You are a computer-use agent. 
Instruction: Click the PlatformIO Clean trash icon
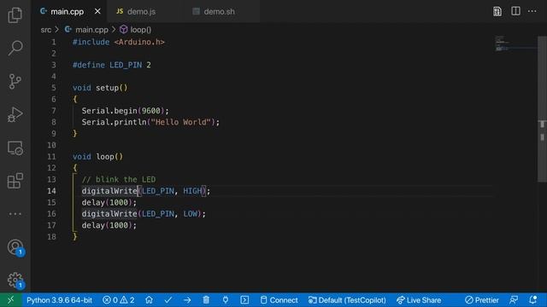[x=206, y=299]
